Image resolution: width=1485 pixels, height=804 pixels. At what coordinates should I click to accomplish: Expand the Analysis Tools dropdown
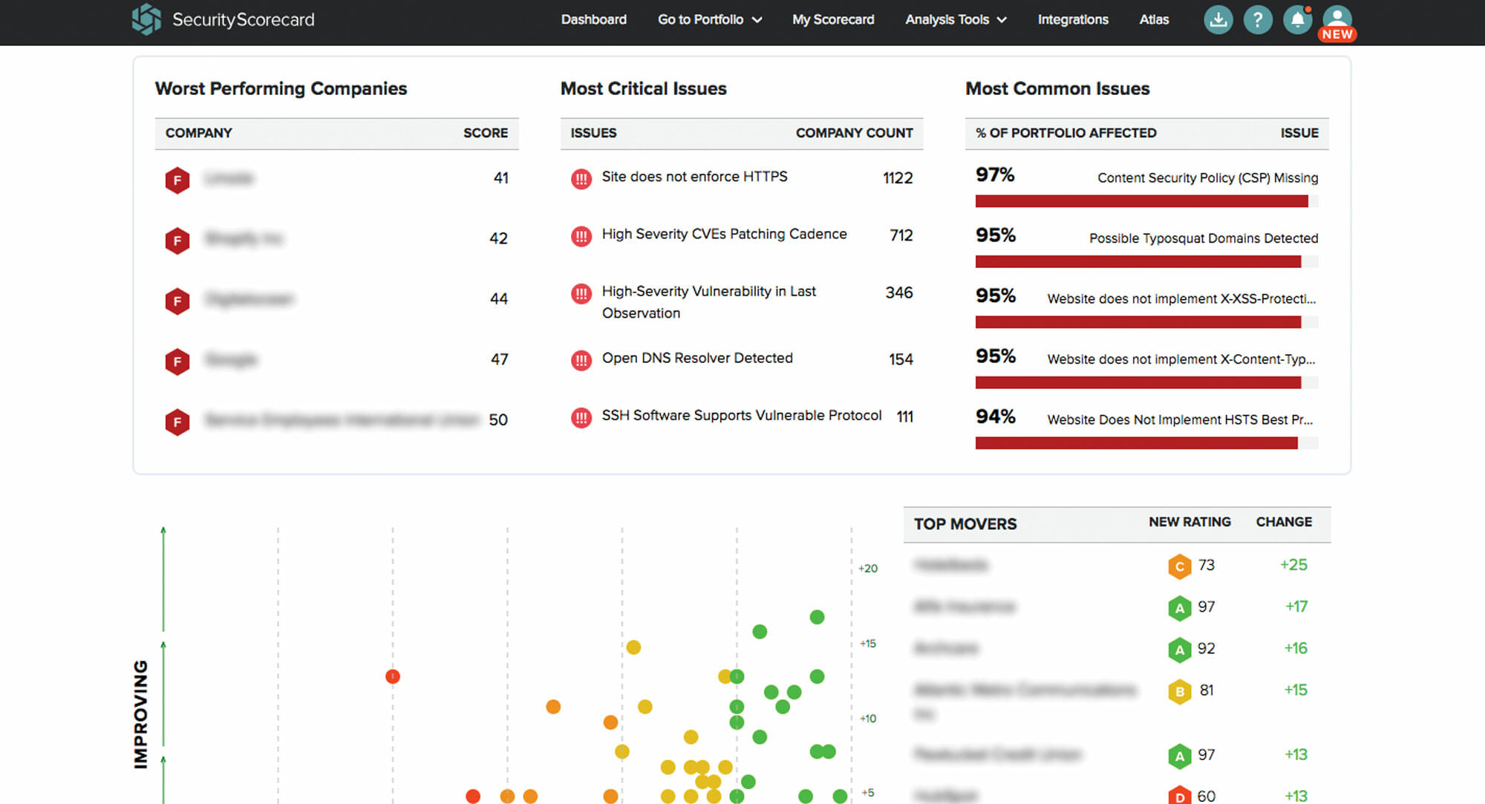955,19
